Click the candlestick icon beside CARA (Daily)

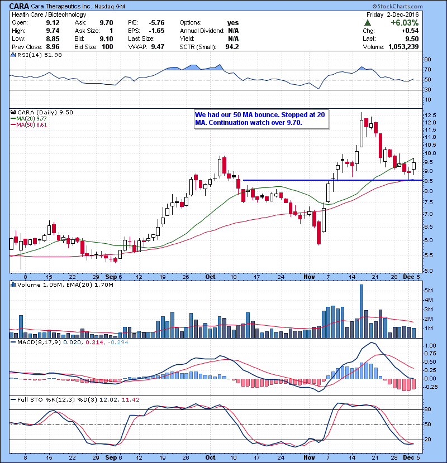[x=13, y=113]
